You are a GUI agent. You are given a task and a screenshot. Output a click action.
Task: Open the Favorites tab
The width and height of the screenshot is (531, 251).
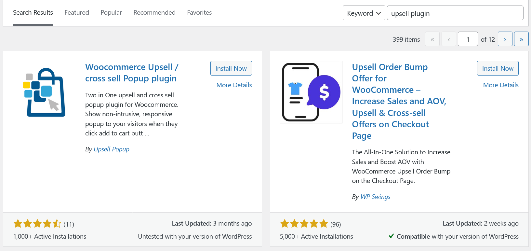tap(199, 12)
